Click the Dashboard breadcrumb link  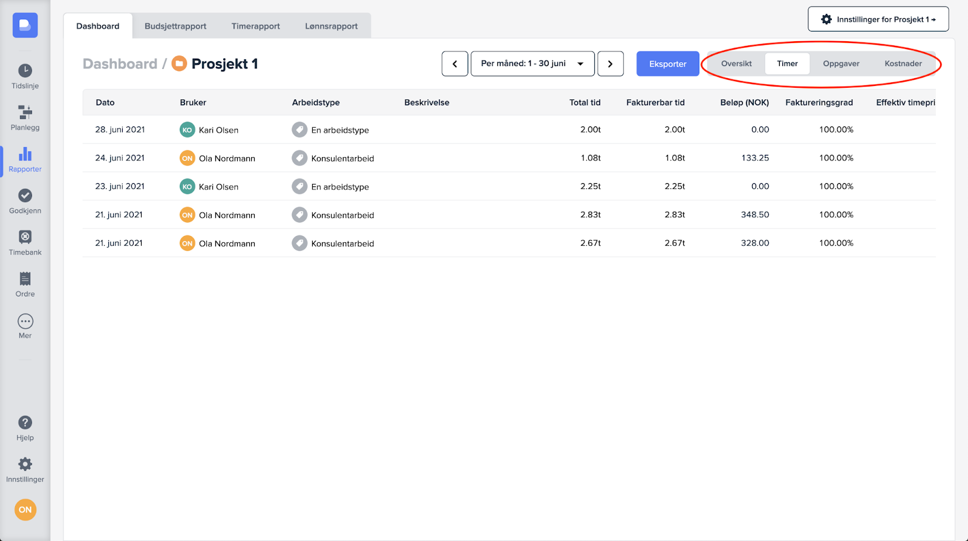pyautogui.click(x=120, y=64)
